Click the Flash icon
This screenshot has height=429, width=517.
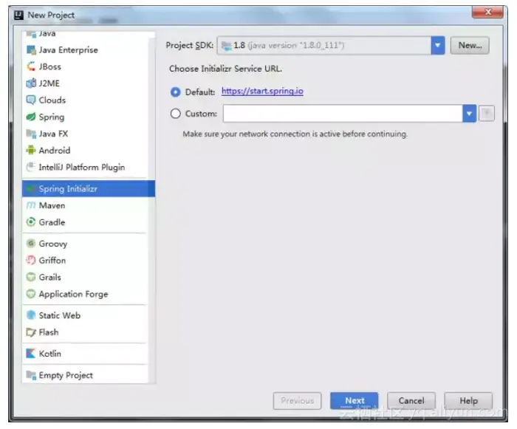click(x=31, y=332)
